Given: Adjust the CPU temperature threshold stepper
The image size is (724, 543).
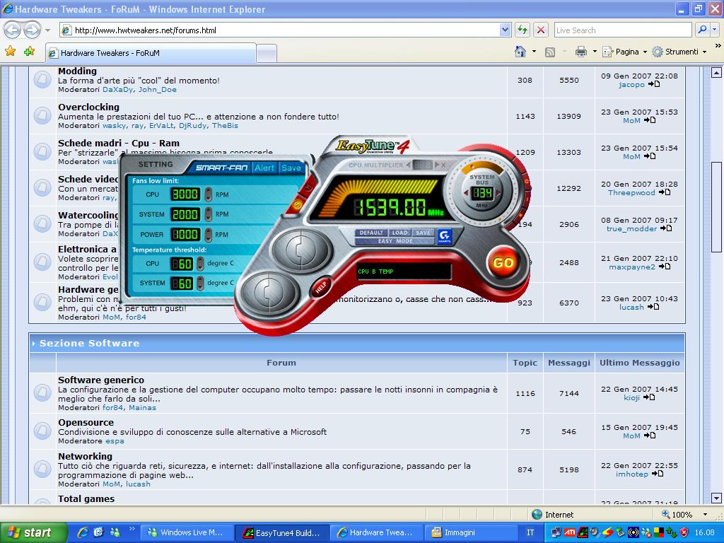Looking at the screenshot, I should 200,263.
